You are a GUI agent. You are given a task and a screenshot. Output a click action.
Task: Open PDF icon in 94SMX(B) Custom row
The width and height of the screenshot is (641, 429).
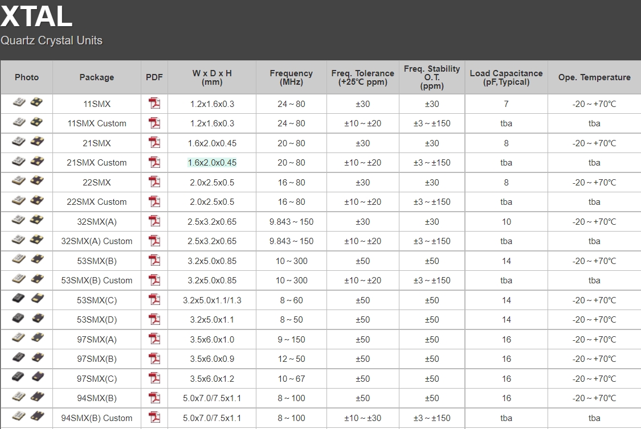(x=154, y=418)
